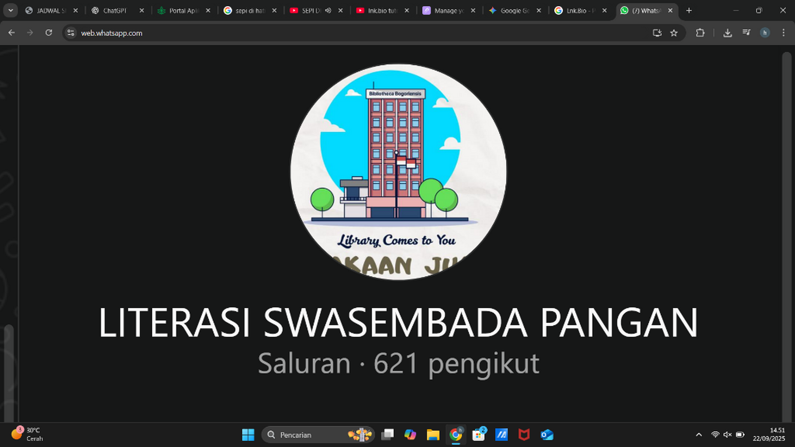Open the Windows Start menu
795x447 pixels.
[248, 435]
